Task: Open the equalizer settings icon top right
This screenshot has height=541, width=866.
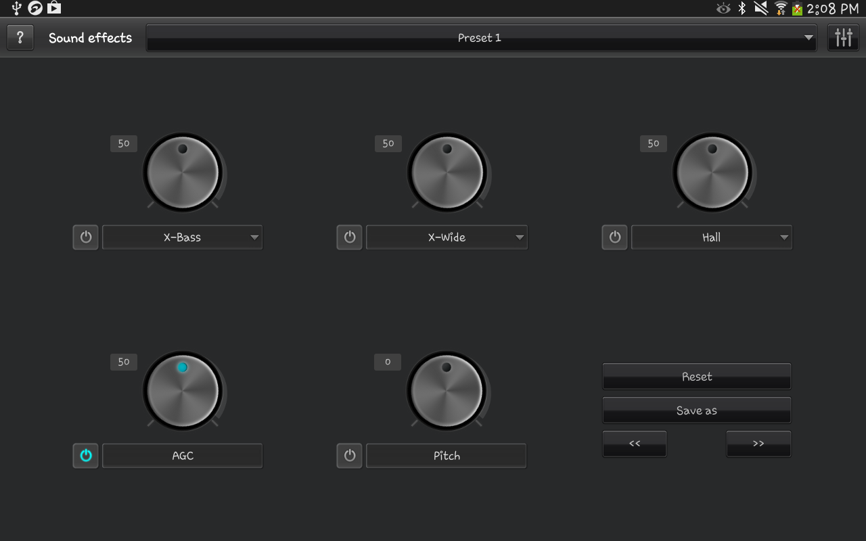Action: pos(843,37)
